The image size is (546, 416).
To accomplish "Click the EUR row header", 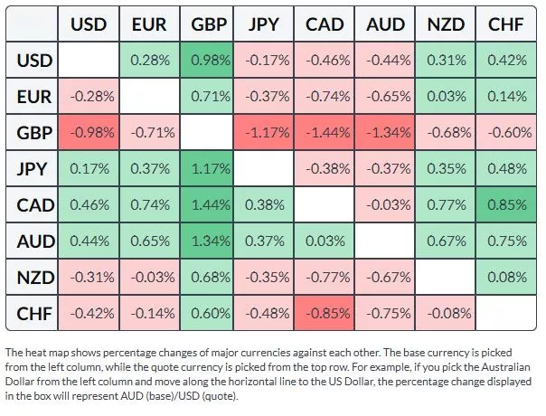I will tap(33, 96).
